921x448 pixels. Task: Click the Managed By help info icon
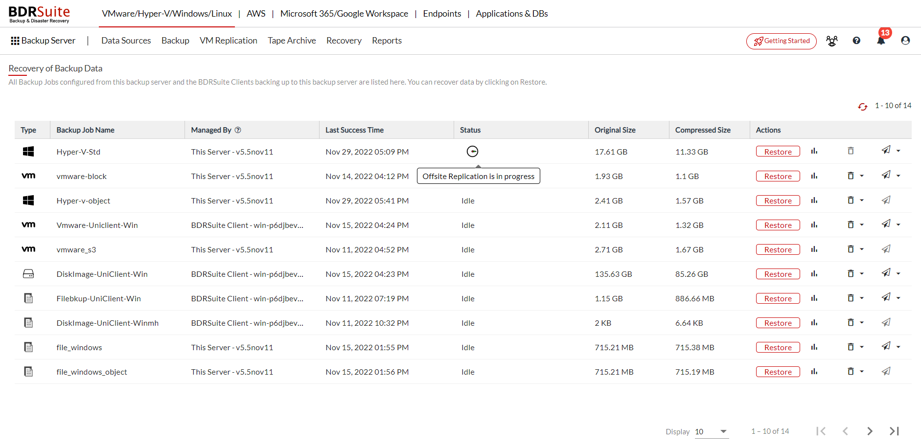point(238,130)
